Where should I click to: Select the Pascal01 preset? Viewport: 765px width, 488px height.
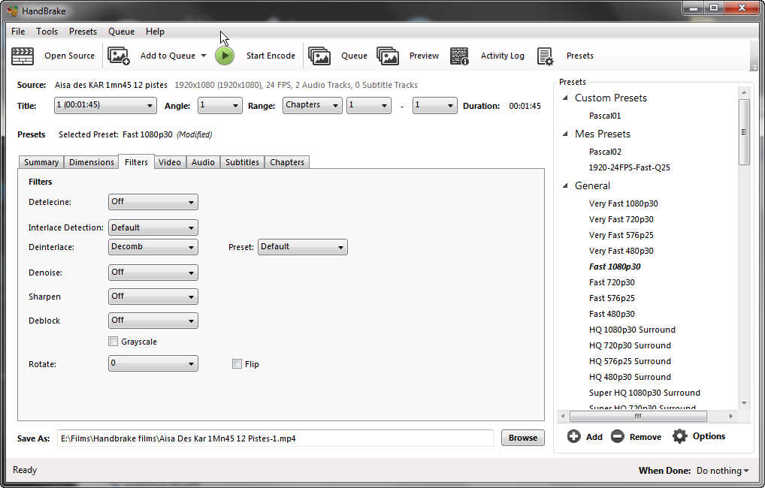coord(604,116)
